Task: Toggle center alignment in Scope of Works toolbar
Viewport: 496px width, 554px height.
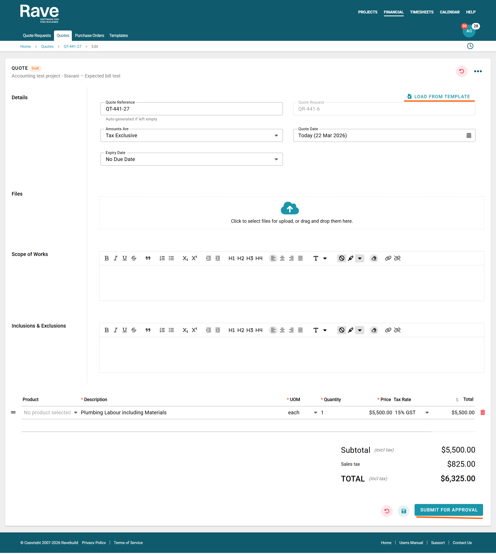Action: (x=282, y=258)
